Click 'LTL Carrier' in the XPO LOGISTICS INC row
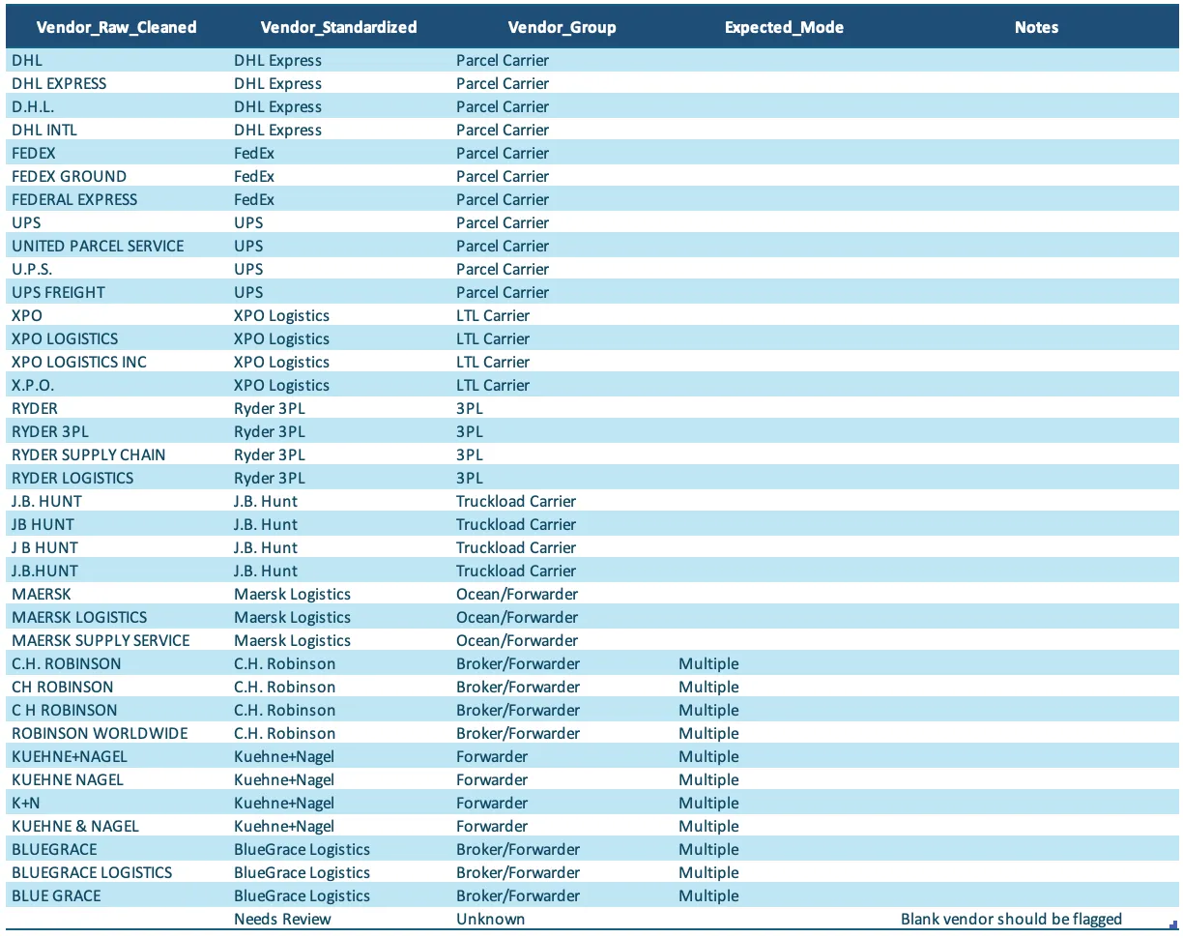Image resolution: width=1183 pixels, height=938 pixels. 493,362
